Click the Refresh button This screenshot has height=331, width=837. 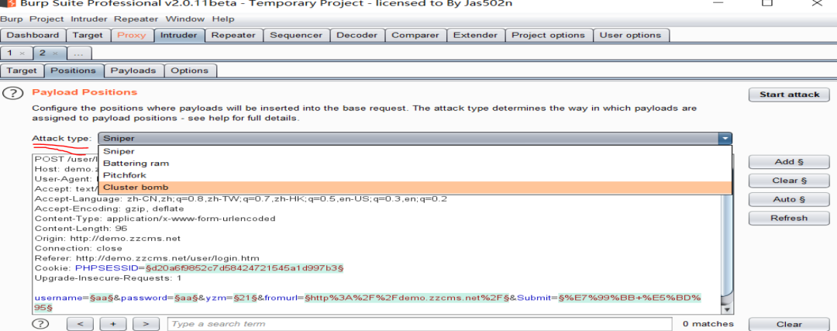tap(789, 218)
